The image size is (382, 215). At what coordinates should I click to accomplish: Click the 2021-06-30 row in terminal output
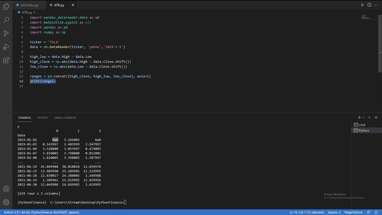click(59, 185)
